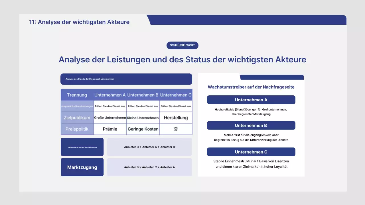Click the 'Unternehmen B' column header in the table
365x205 pixels.
143,95
